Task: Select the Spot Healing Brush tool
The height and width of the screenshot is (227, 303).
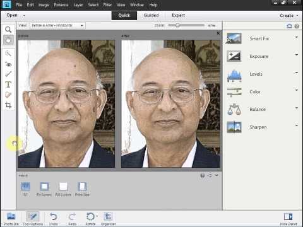Action: click(x=8, y=95)
